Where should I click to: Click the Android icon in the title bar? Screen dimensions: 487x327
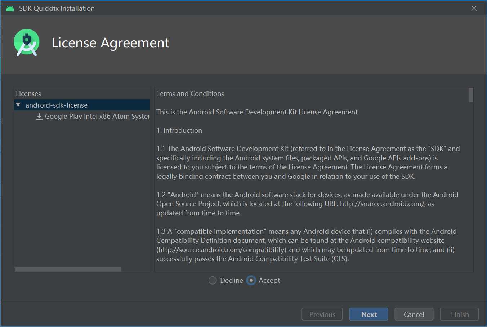10,8
